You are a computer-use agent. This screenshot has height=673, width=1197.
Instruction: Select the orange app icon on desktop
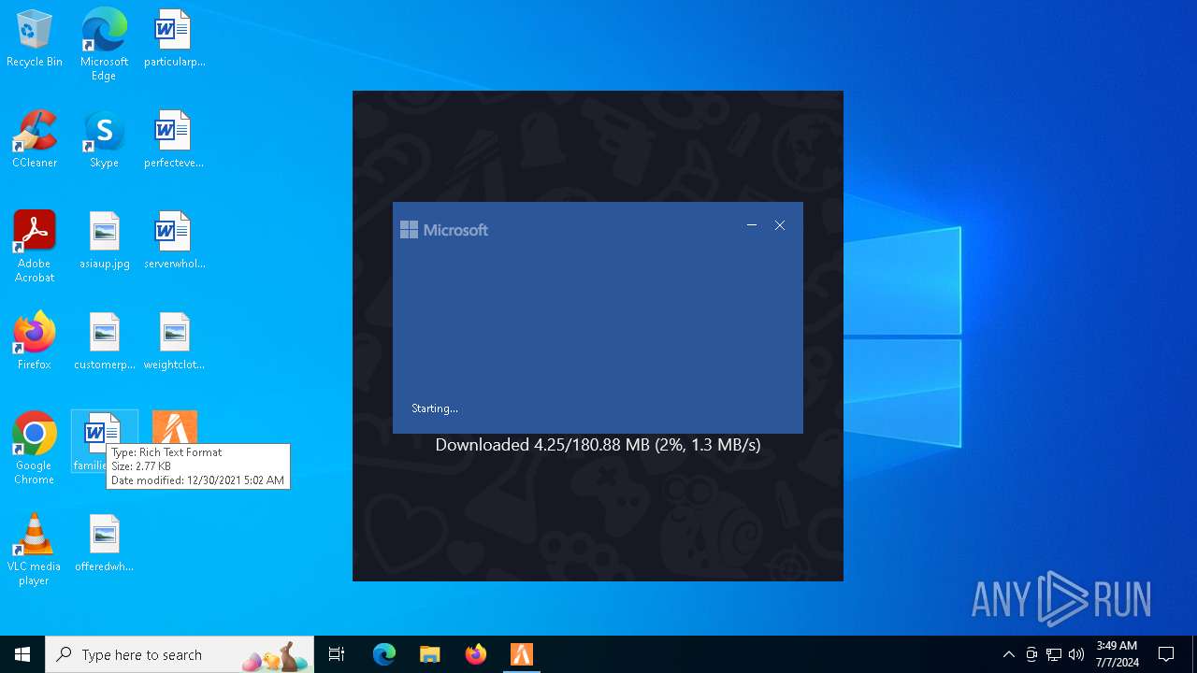tap(174, 429)
